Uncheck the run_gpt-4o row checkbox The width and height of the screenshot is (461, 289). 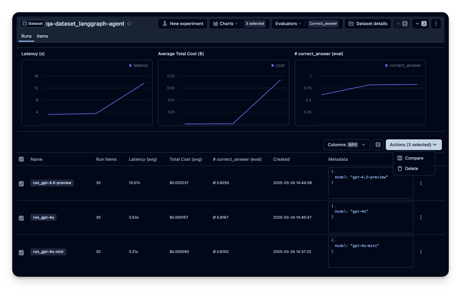pos(21,218)
